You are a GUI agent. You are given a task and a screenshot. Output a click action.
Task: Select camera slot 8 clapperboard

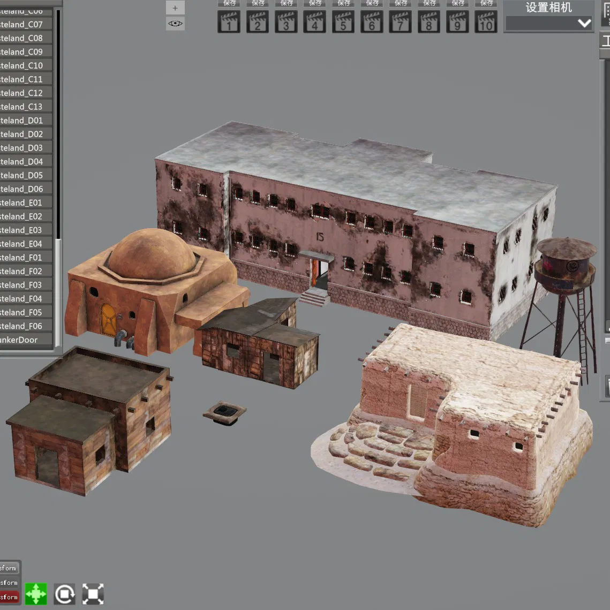pos(428,22)
